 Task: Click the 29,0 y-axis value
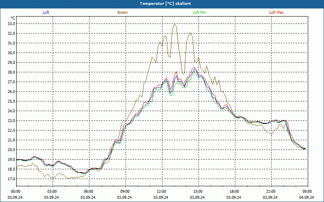pos(12,63)
